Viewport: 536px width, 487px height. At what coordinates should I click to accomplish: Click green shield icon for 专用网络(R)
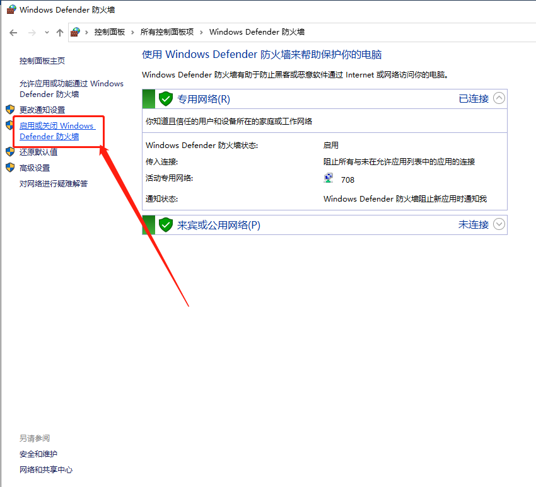(166, 99)
